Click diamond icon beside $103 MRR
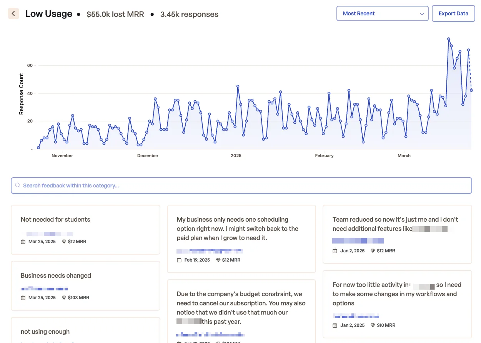 coord(64,298)
